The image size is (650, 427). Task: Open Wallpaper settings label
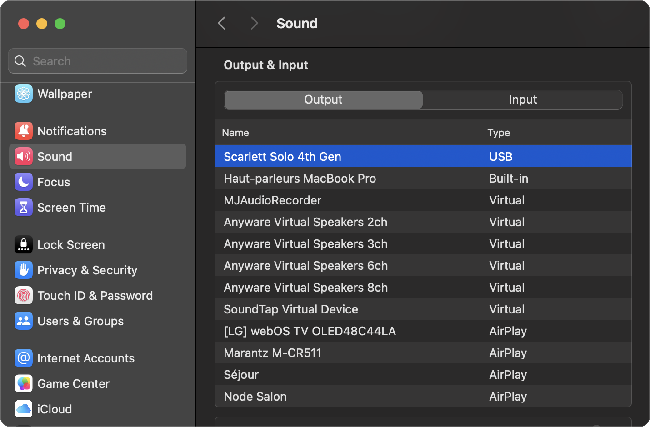65,94
